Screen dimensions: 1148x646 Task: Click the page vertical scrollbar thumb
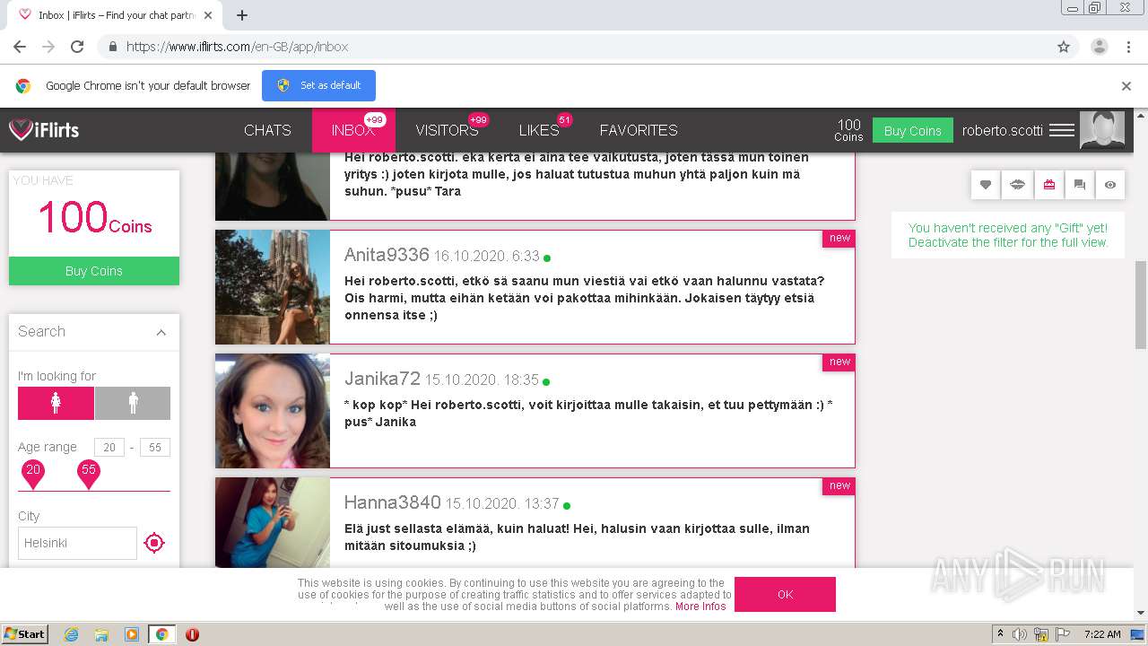click(x=1141, y=306)
